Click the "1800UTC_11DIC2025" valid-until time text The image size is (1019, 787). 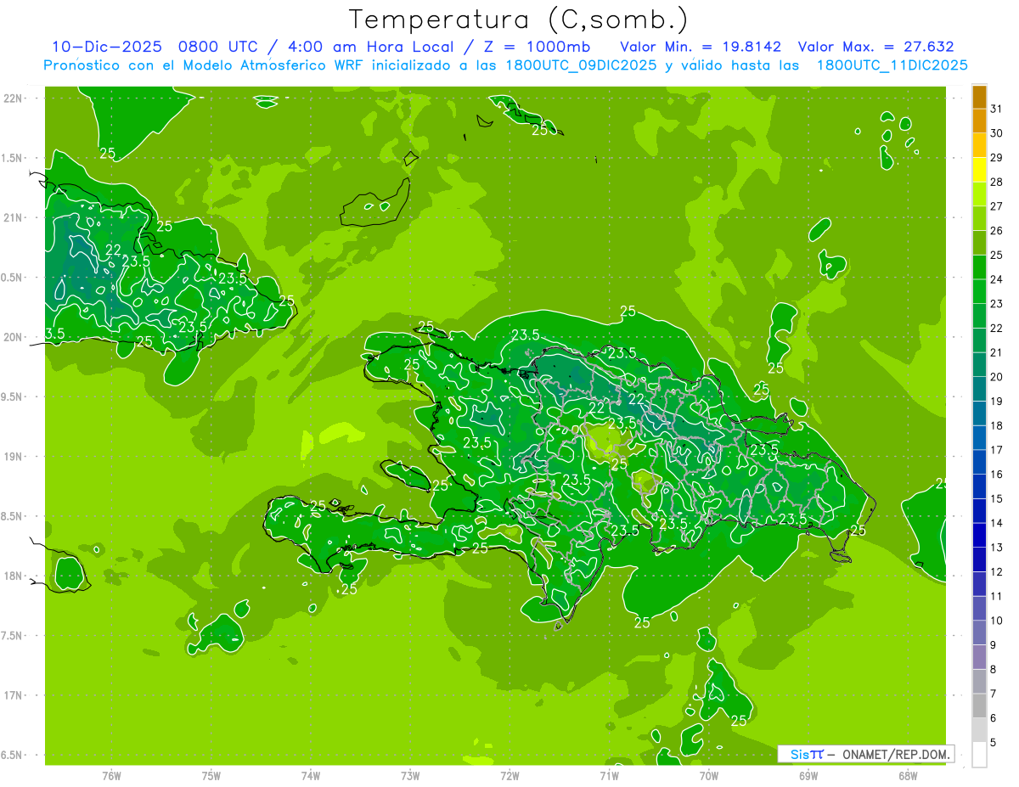892,65
